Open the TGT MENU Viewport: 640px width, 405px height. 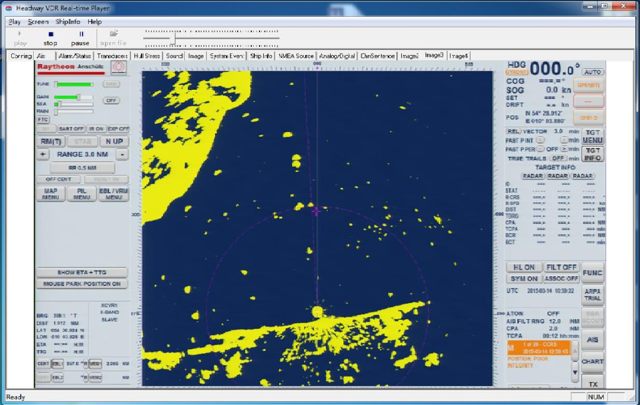click(593, 137)
